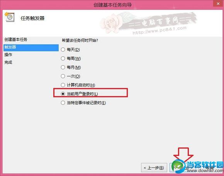Go to the 创建基本任务 step
224x176 pixels.
tap(16, 39)
